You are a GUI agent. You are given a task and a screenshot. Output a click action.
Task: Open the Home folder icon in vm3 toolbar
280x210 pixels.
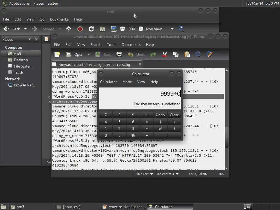pyautogui.click(x=103, y=29)
